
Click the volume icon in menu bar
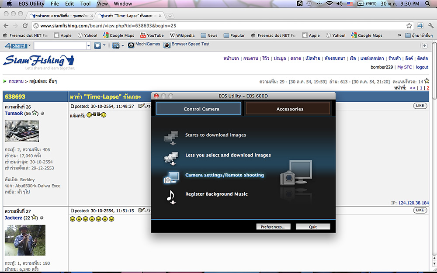(x=339, y=3)
